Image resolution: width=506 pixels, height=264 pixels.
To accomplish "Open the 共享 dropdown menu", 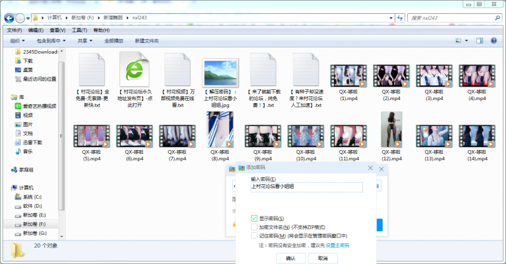I will pos(84,41).
